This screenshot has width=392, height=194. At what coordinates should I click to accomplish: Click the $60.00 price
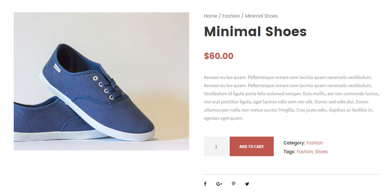[219, 56]
